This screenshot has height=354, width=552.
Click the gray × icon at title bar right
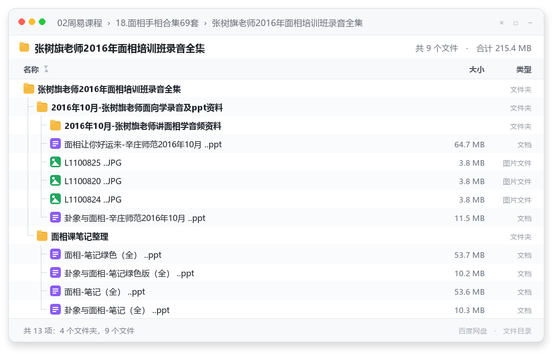pos(502,23)
